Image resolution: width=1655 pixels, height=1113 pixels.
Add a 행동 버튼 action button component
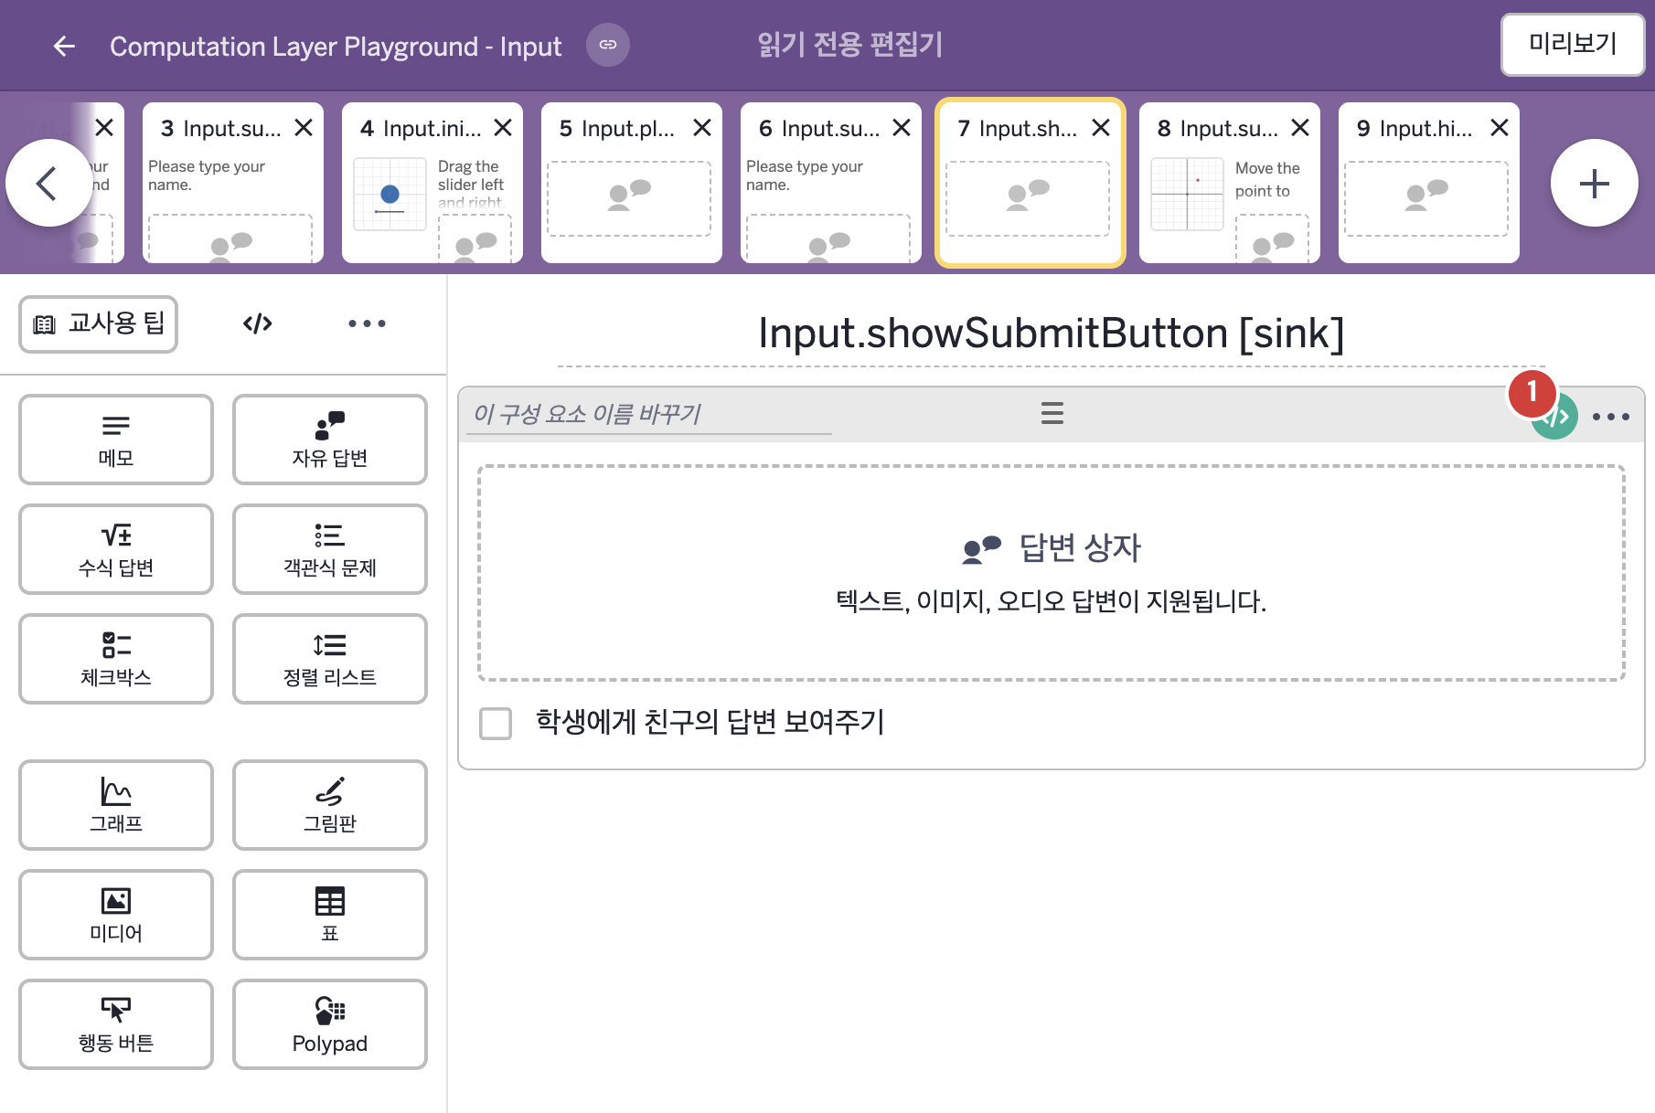(x=116, y=1024)
